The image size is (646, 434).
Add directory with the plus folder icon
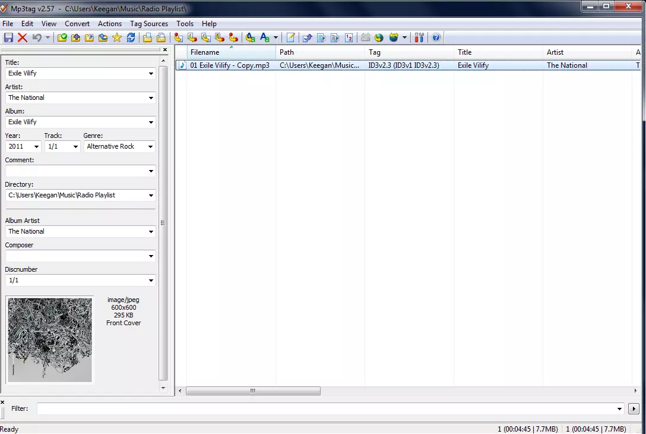76,37
